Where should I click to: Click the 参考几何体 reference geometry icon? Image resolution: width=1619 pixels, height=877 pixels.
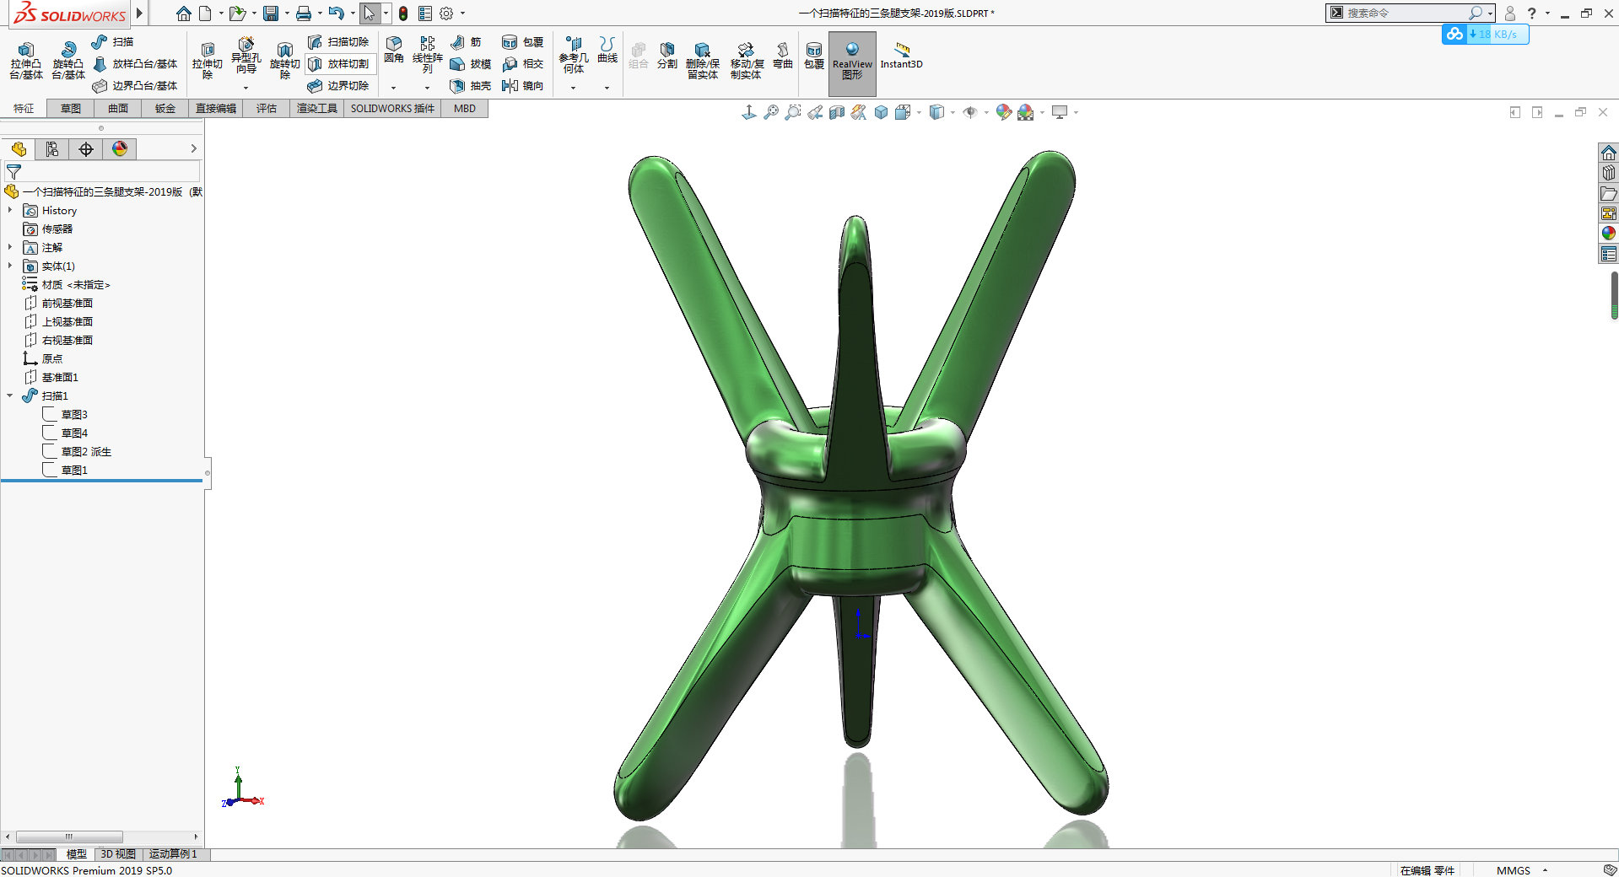(x=574, y=55)
